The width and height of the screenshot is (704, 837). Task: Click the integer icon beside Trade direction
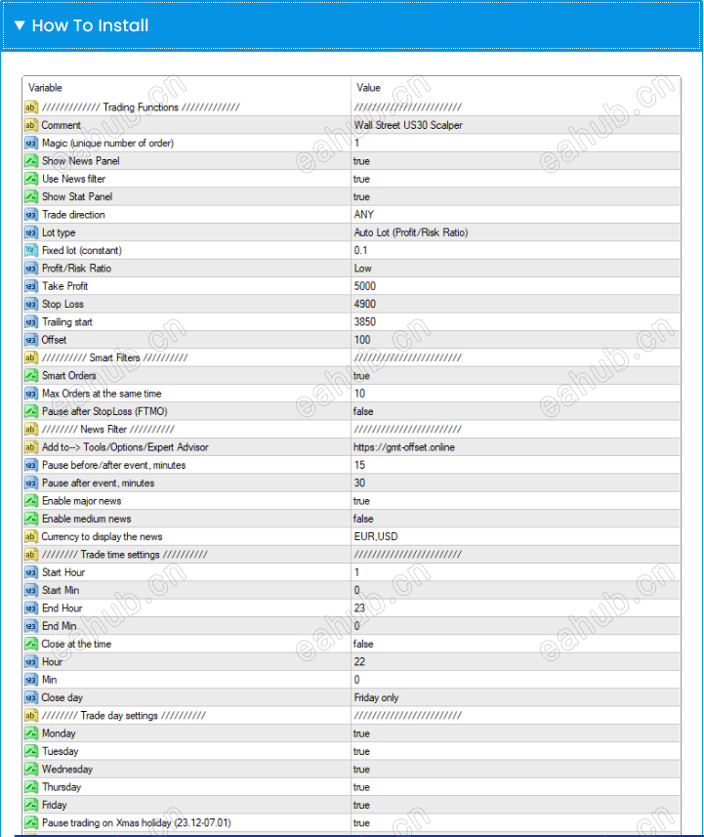pos(31,215)
